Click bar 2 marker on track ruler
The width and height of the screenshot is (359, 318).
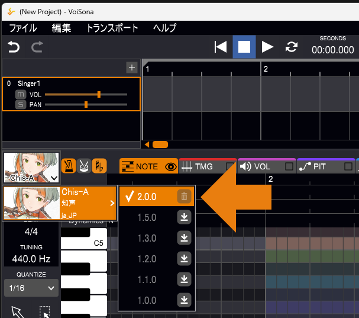point(266,69)
